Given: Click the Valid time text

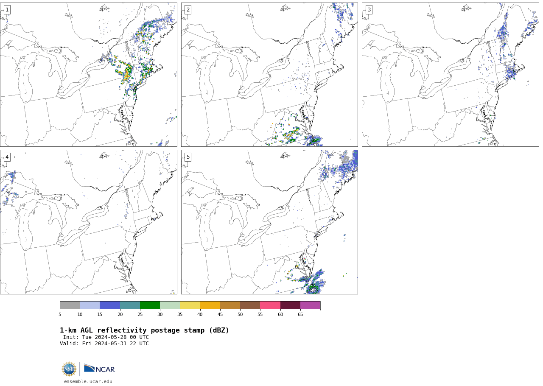Looking at the screenshot, I should click(x=104, y=344).
